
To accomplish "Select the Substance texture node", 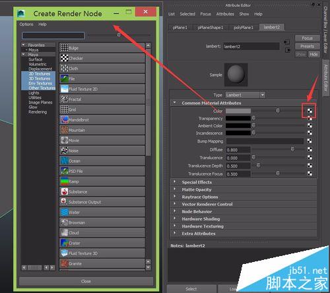I will pyautogui.click(x=102, y=191).
